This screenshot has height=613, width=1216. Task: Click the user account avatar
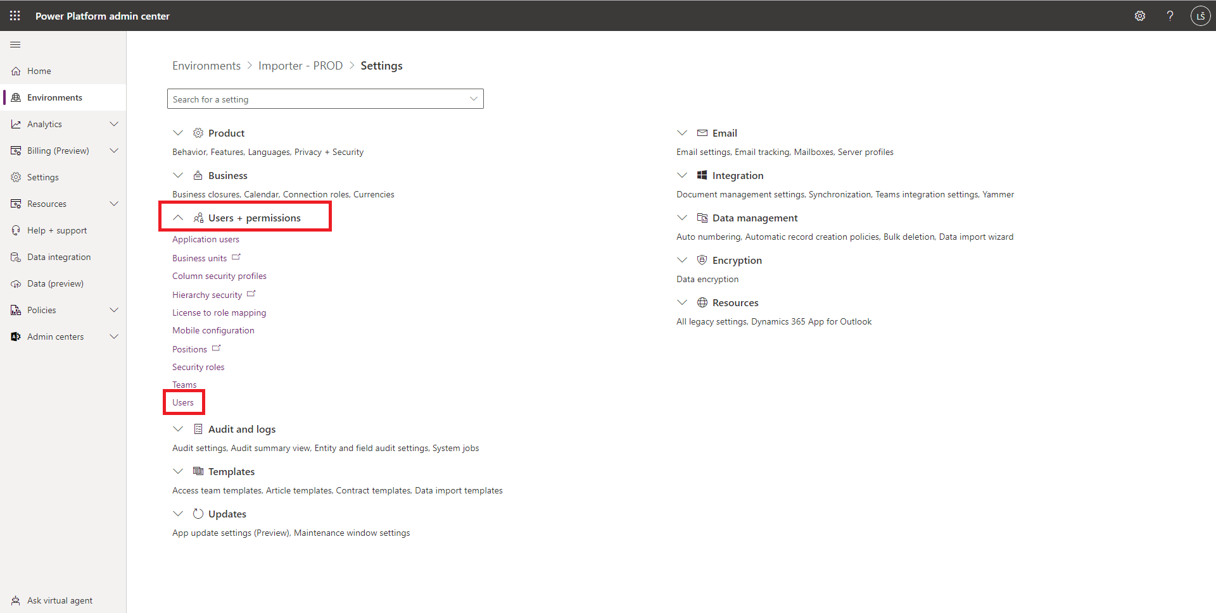1200,16
